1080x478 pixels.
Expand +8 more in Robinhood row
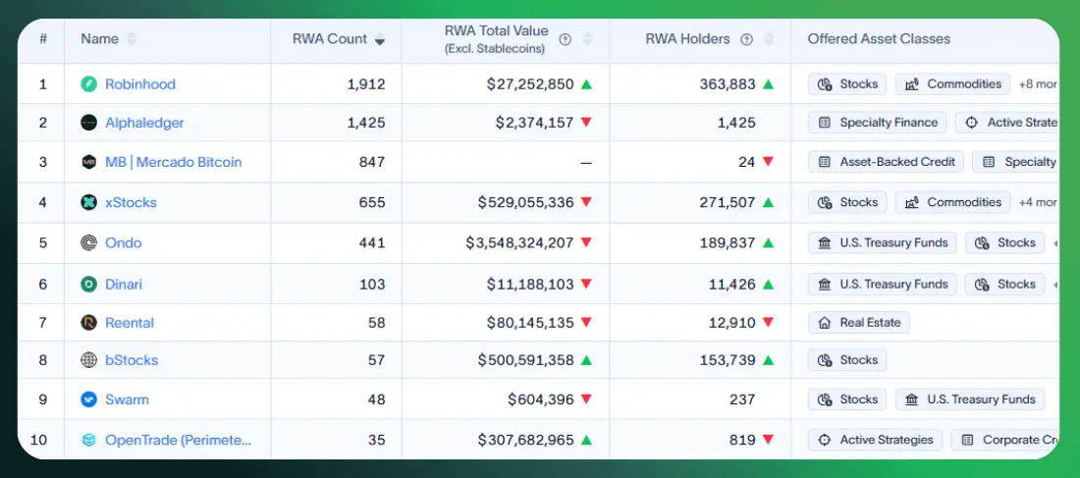(1038, 84)
